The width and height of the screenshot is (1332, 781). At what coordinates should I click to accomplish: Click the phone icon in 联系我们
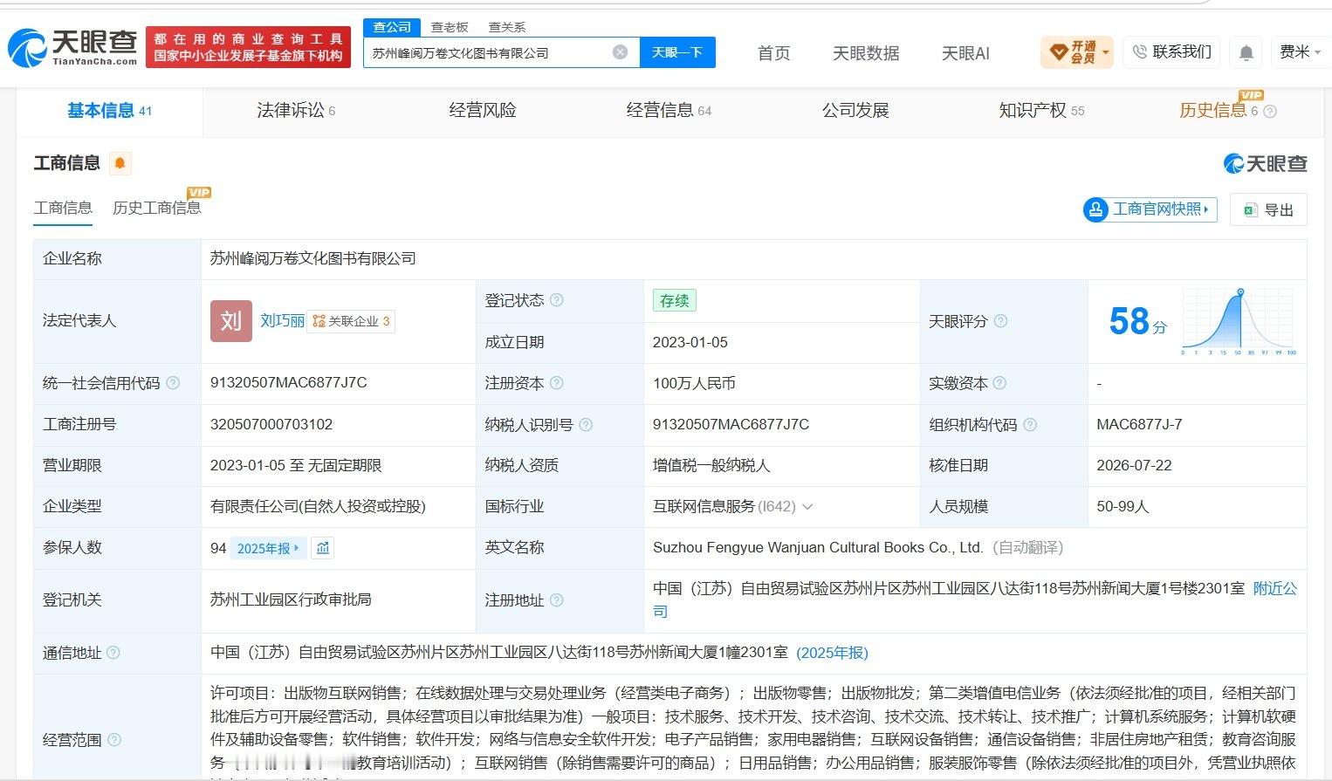[x=1139, y=52]
